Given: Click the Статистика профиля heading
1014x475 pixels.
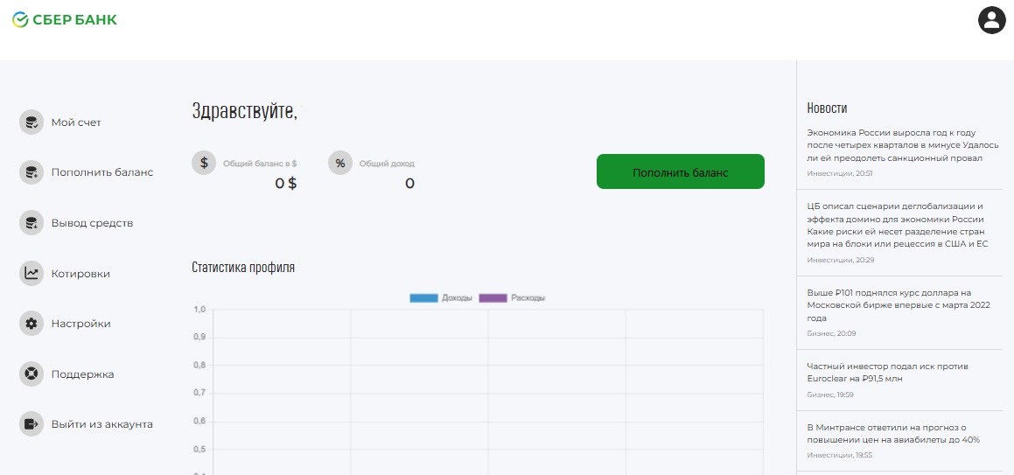Looking at the screenshot, I should (x=243, y=267).
